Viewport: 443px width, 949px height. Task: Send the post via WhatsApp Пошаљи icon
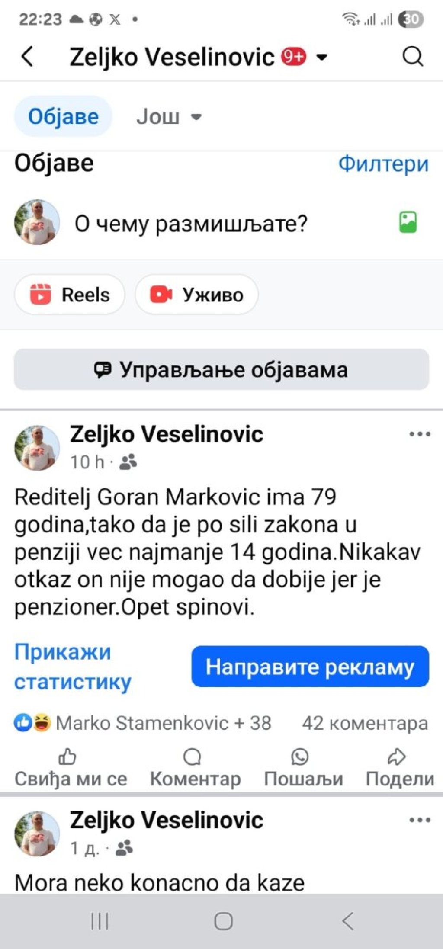[300, 757]
